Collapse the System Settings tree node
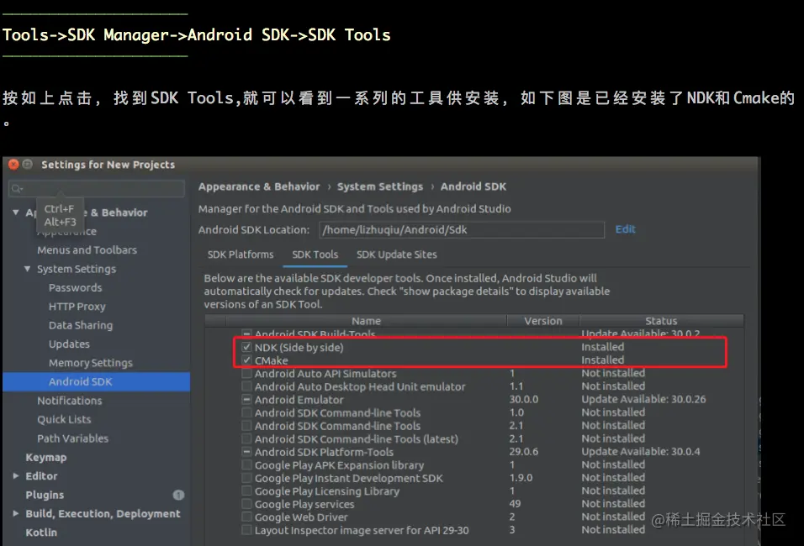804x546 pixels. click(x=27, y=269)
